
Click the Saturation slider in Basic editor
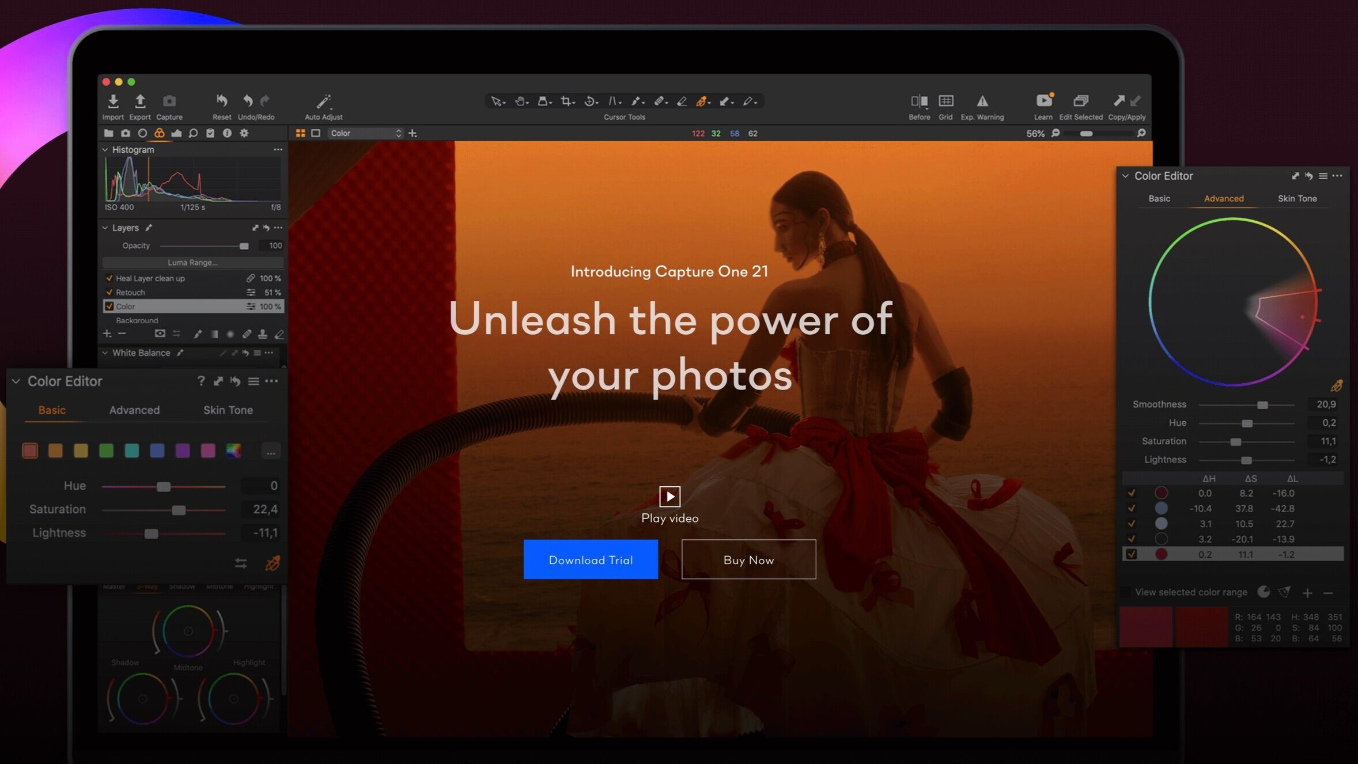pos(164,510)
